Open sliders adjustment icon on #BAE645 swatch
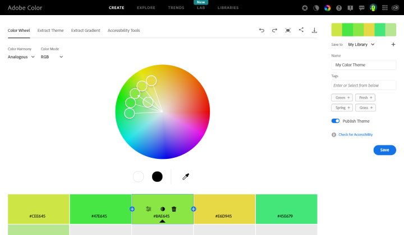Image resolution: width=404 pixels, height=235 pixels. [149, 209]
